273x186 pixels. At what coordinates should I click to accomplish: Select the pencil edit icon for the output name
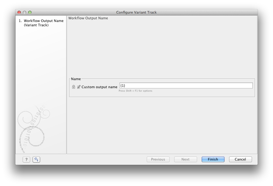79,86
